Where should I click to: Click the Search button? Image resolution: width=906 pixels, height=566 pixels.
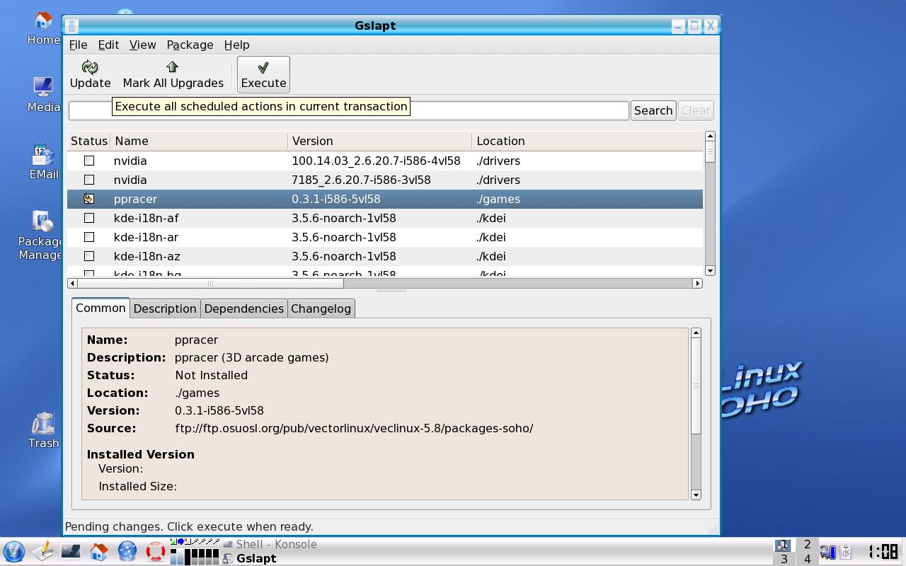pos(653,110)
